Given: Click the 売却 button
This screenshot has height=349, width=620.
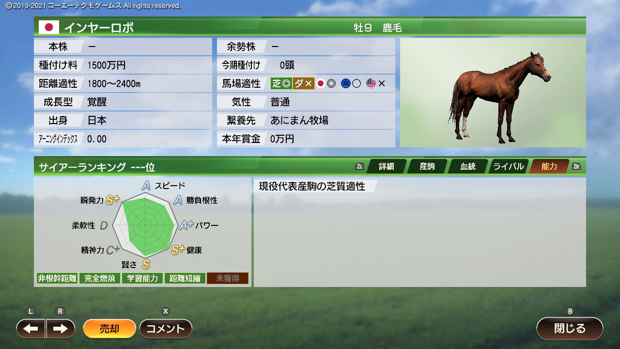Looking at the screenshot, I should 109,329.
